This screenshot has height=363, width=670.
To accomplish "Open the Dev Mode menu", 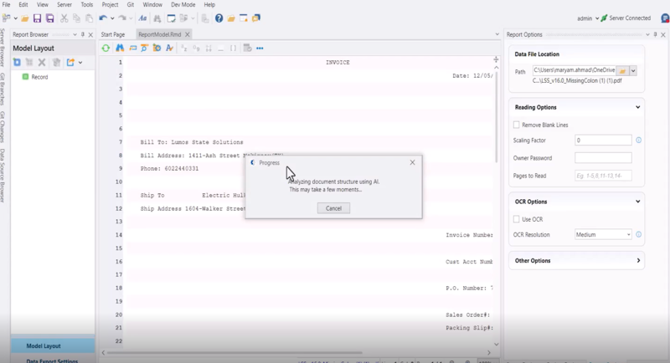I will click(x=183, y=5).
